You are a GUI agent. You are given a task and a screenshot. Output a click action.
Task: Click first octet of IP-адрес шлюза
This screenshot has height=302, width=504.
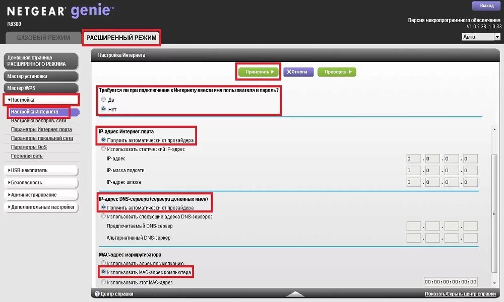coord(414,182)
